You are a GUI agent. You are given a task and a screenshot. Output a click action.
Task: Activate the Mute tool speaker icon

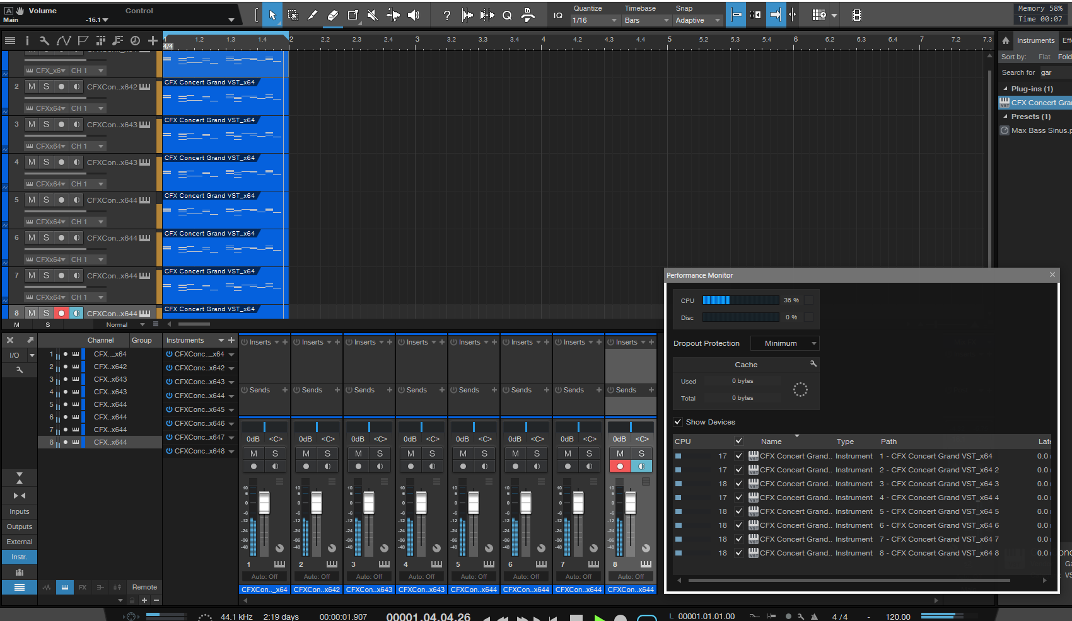[373, 15]
